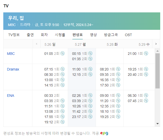This screenshot has width=163, height=140.
Task: Select the 5.27 월 date header
Action: 80,44
